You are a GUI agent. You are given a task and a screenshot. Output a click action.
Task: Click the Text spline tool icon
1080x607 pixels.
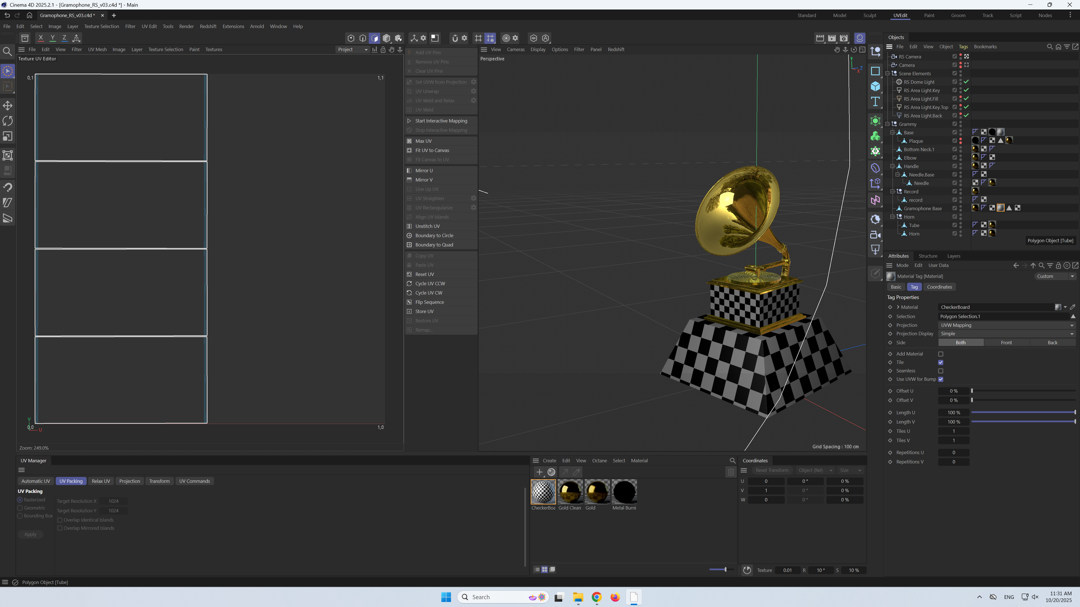click(875, 102)
